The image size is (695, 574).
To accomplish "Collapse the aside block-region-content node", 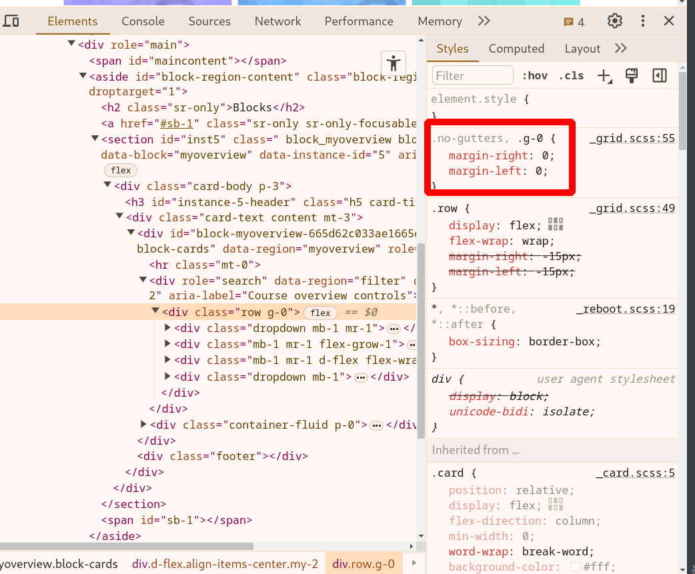I will [x=83, y=76].
